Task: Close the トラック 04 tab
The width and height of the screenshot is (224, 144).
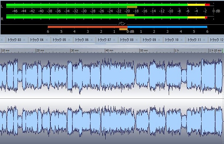Action: coord(47,40)
